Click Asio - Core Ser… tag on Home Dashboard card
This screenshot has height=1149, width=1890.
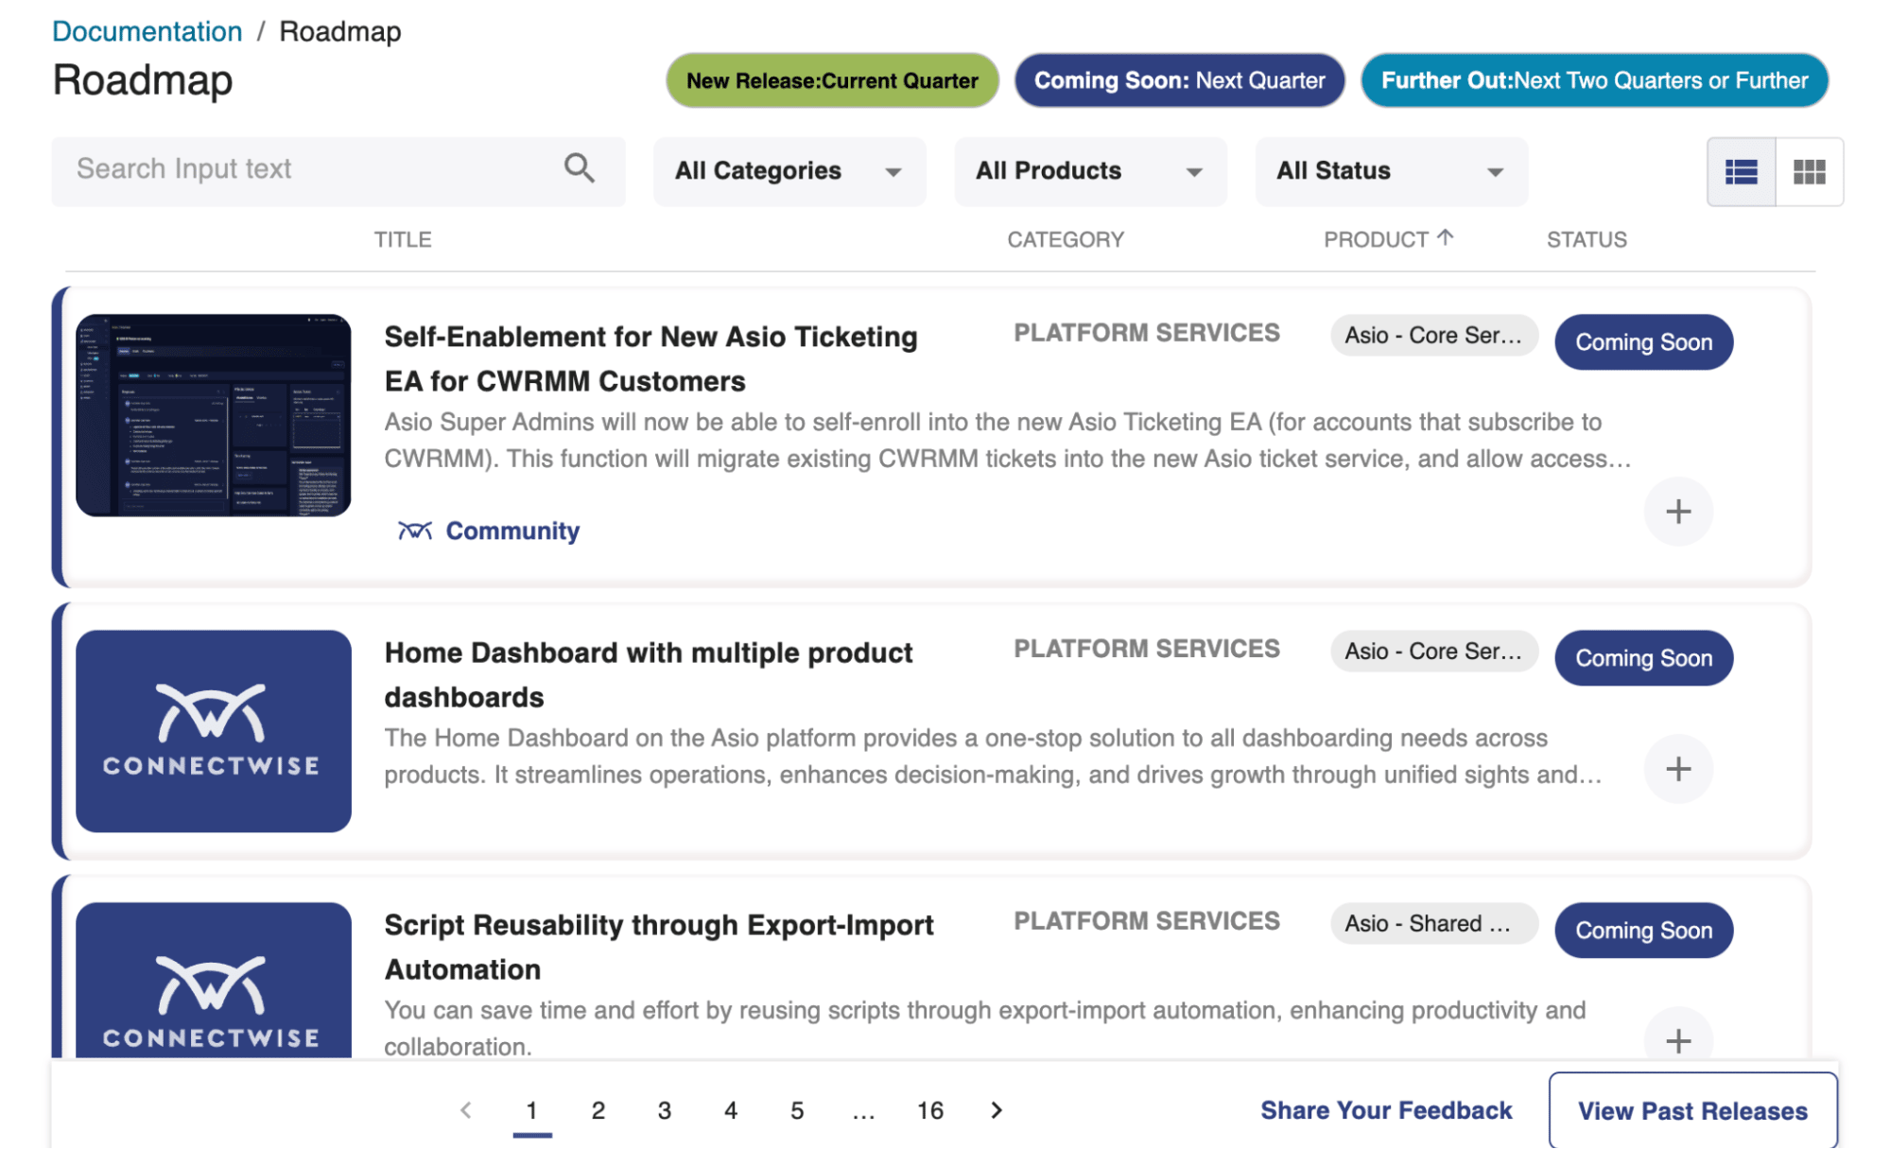(1433, 651)
